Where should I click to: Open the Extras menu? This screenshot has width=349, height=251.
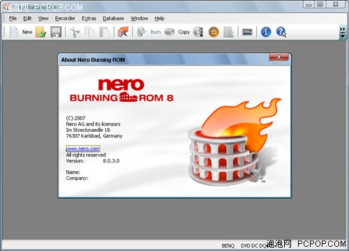click(x=89, y=18)
